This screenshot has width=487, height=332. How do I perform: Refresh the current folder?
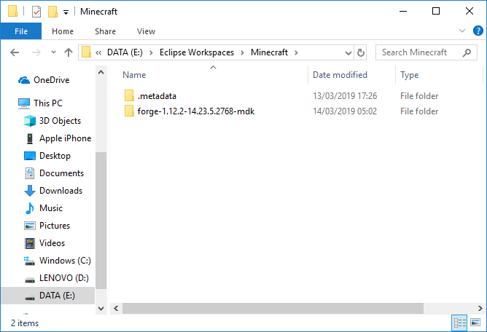coord(361,52)
